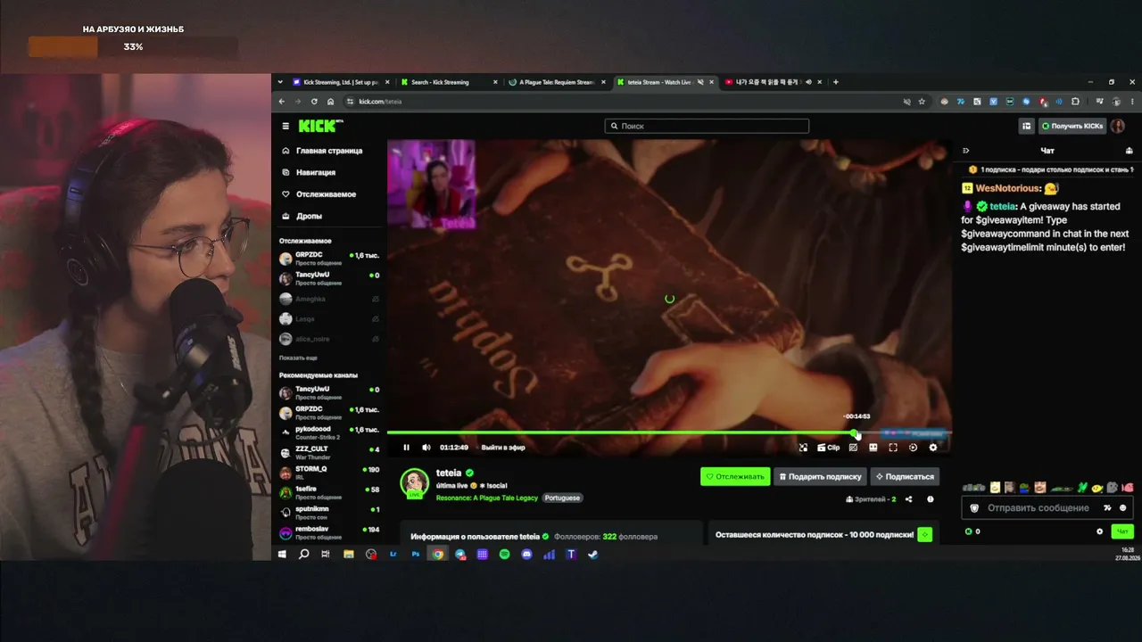Reload the kick.com page
The height and width of the screenshot is (642, 1142).
(x=314, y=102)
